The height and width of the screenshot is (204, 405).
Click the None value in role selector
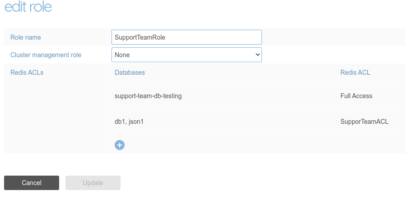point(122,55)
